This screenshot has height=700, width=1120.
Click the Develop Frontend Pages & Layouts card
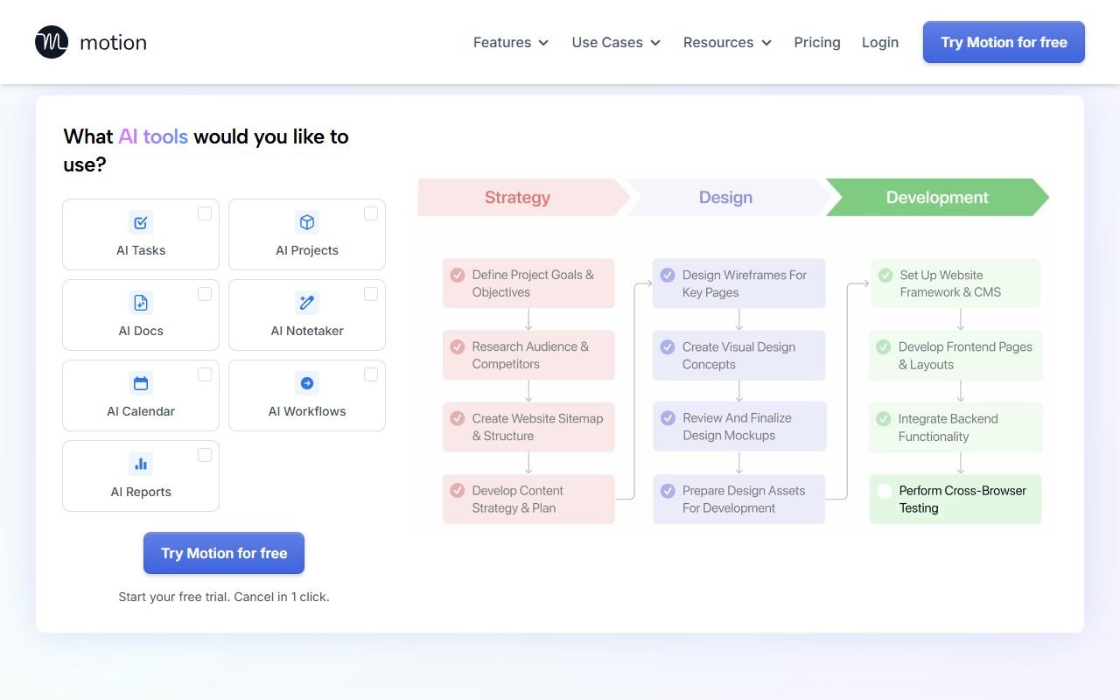pos(955,355)
